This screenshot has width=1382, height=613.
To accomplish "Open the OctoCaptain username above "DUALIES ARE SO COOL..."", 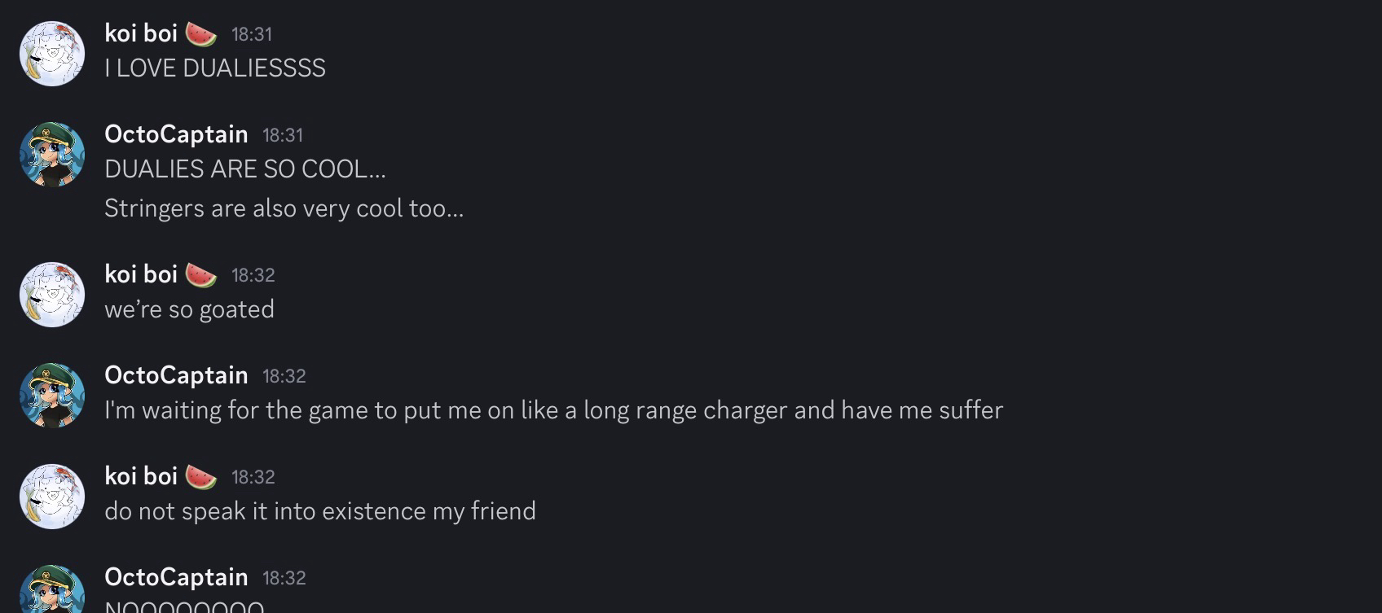I will (176, 134).
